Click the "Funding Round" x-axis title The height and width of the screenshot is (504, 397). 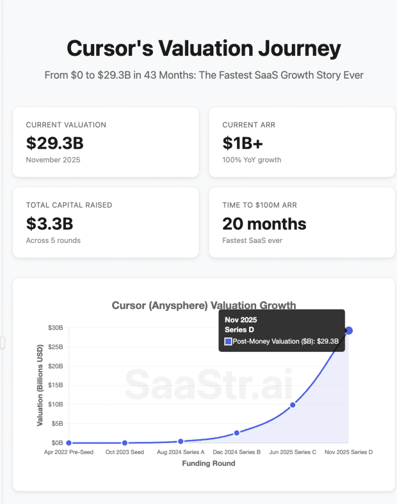[208, 463]
